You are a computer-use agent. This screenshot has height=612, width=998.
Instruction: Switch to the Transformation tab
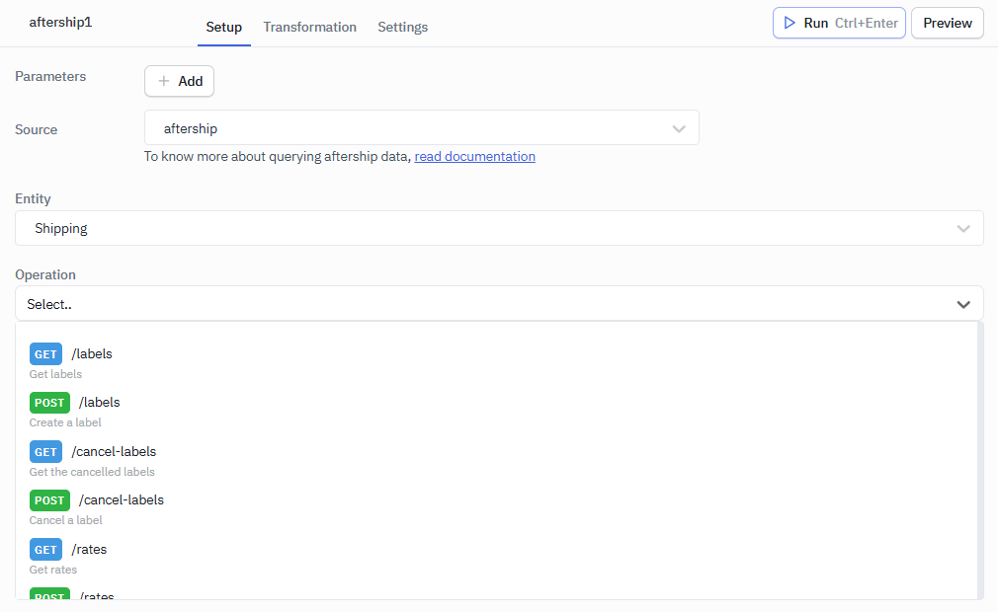pyautogui.click(x=310, y=27)
